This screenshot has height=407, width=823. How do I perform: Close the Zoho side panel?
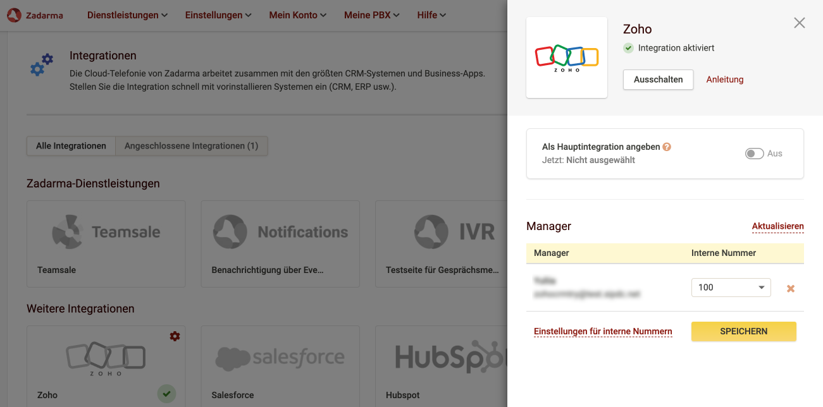(x=800, y=23)
